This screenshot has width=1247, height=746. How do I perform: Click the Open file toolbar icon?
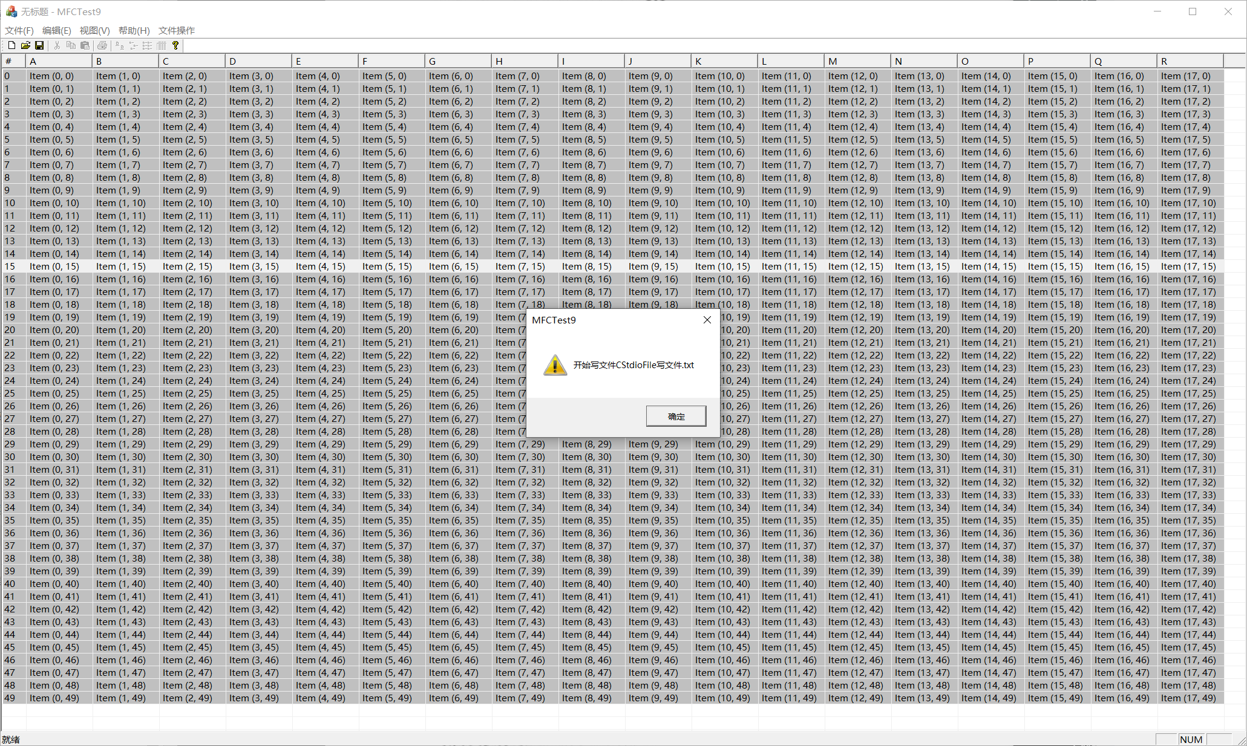pos(25,45)
